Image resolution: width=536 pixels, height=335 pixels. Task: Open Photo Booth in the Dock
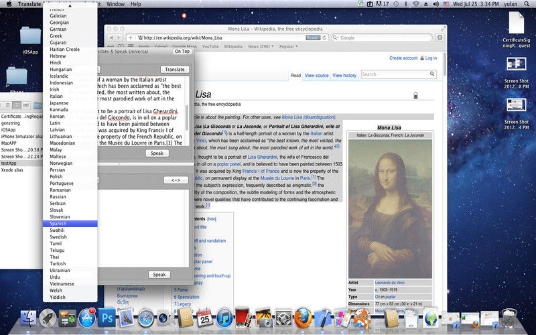(244, 318)
